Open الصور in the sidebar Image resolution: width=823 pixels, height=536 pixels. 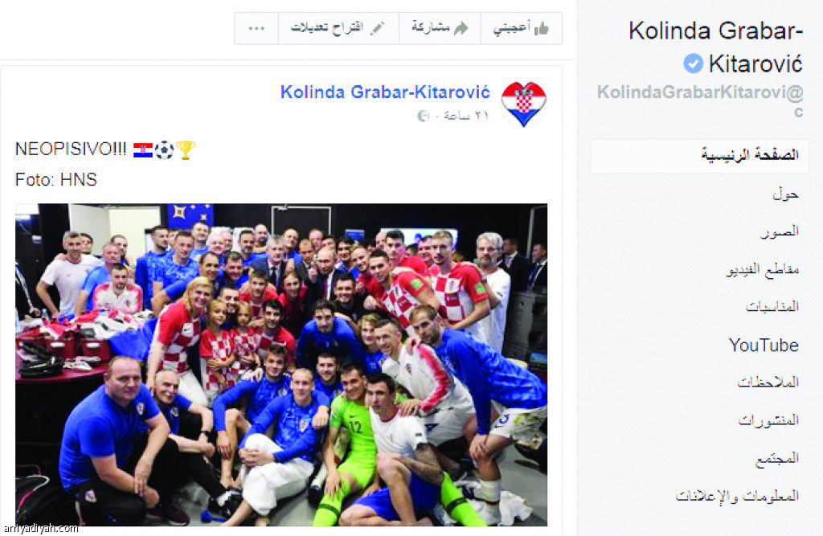pyautogui.click(x=780, y=231)
